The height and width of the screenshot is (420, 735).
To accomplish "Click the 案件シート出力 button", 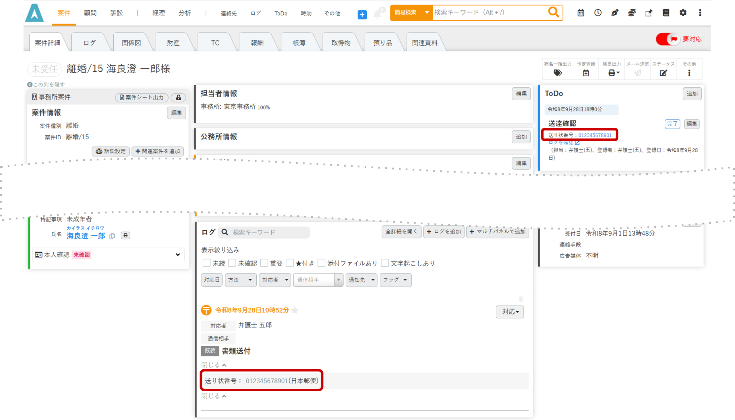I will (142, 97).
